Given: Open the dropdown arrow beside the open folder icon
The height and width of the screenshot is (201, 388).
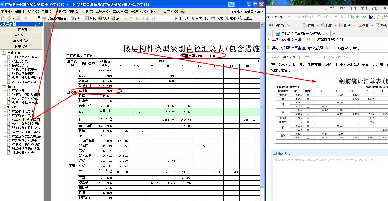Looking at the screenshot, I should [13, 18].
